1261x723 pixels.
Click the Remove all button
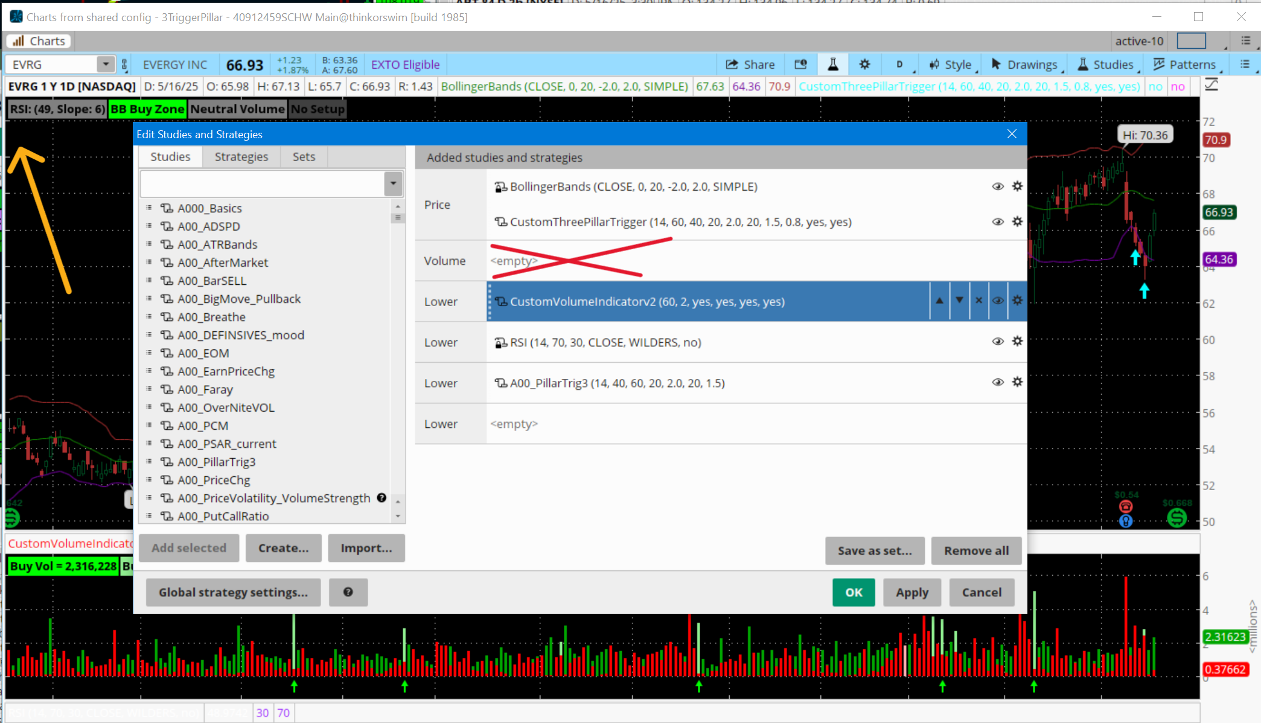click(x=976, y=550)
